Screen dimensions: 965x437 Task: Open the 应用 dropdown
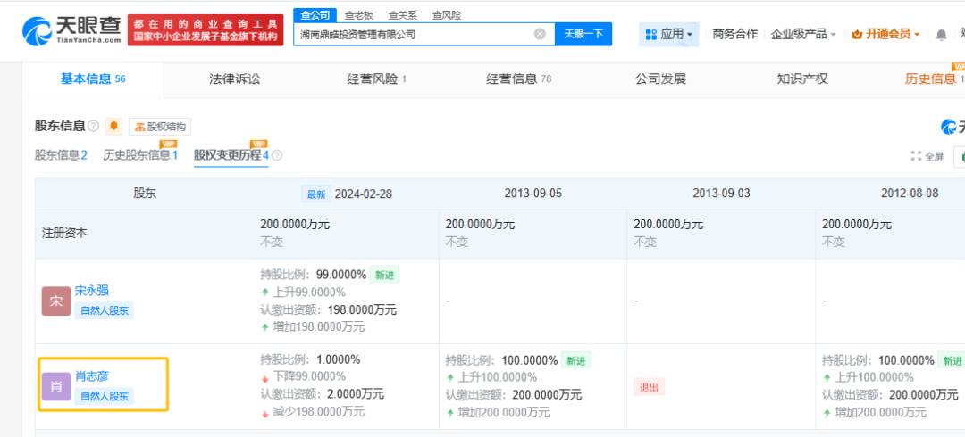[x=669, y=35]
